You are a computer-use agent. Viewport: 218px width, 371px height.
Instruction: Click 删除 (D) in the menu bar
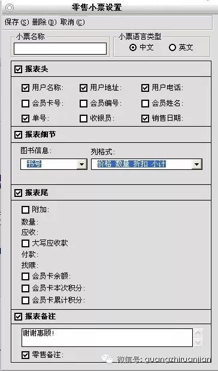[x=44, y=22]
